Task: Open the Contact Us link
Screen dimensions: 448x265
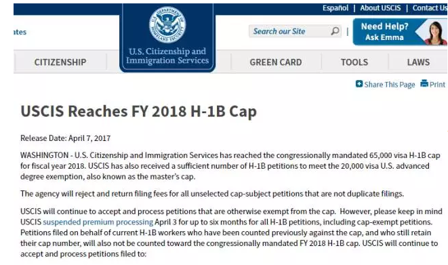Action: click(x=430, y=8)
